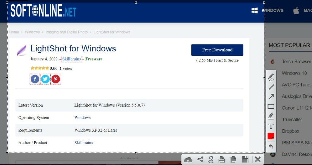Viewport: 312px width, 165px height.
Task: Go to Home breadcrumb
Action: tap(14, 32)
